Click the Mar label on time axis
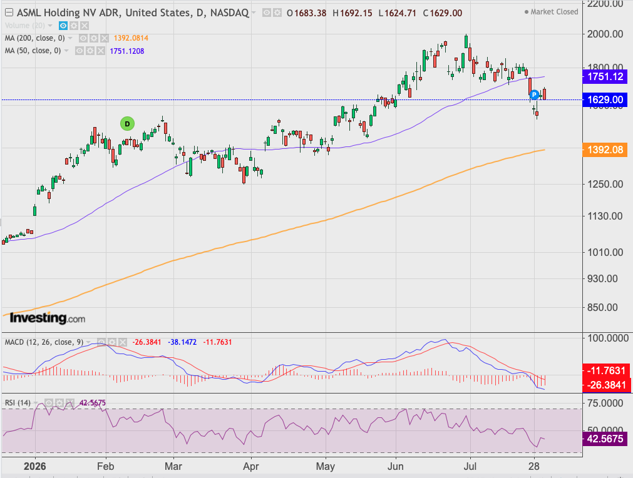Screen dimensions: 633x478 click(173, 467)
